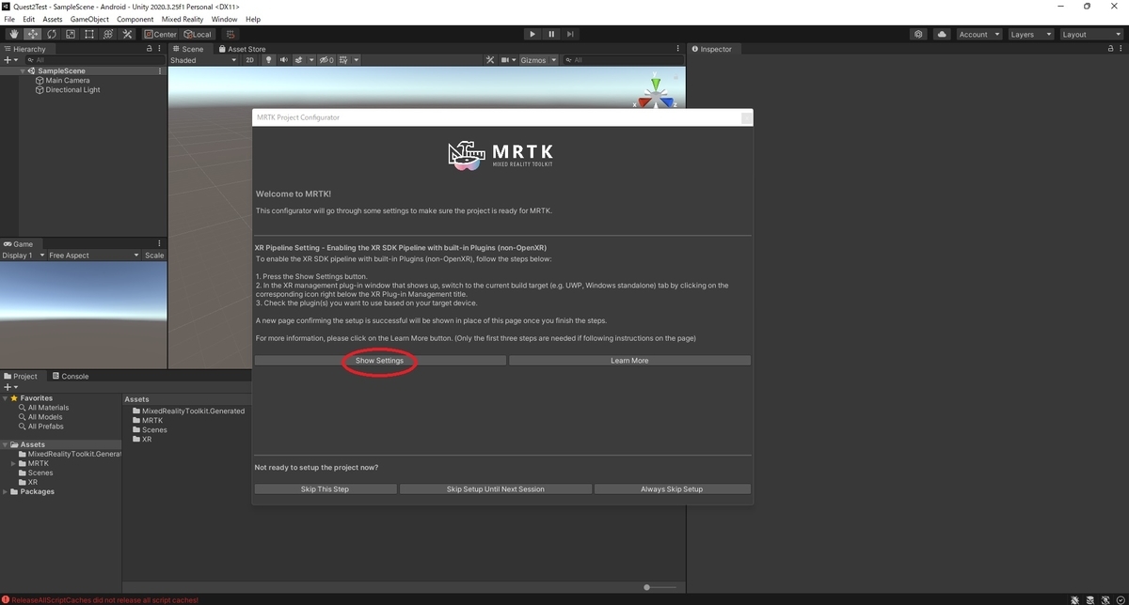The image size is (1129, 605).
Task: Open Hierarchy panel options menu
Action: coord(161,49)
